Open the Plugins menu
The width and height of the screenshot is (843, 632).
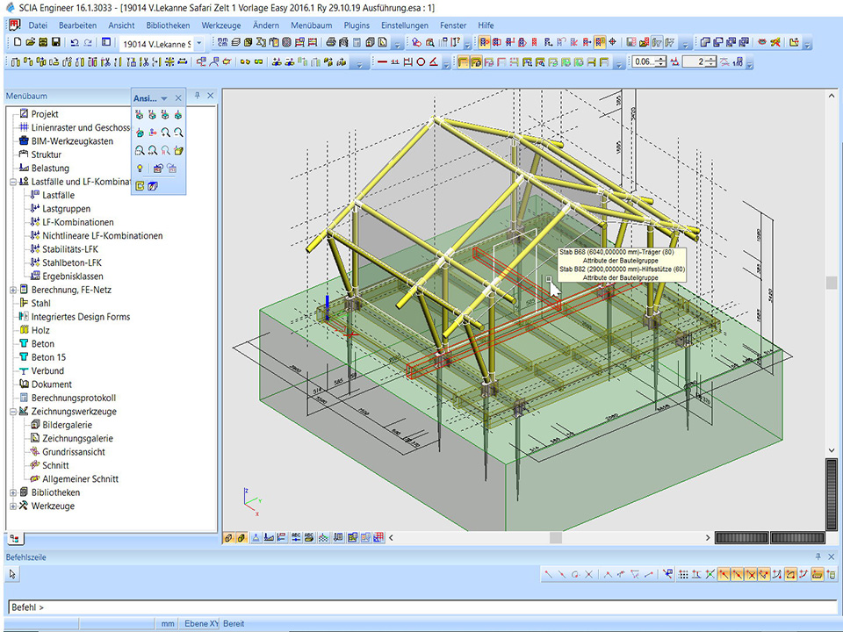click(x=357, y=25)
